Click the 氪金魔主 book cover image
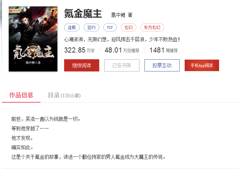 pos(33,39)
